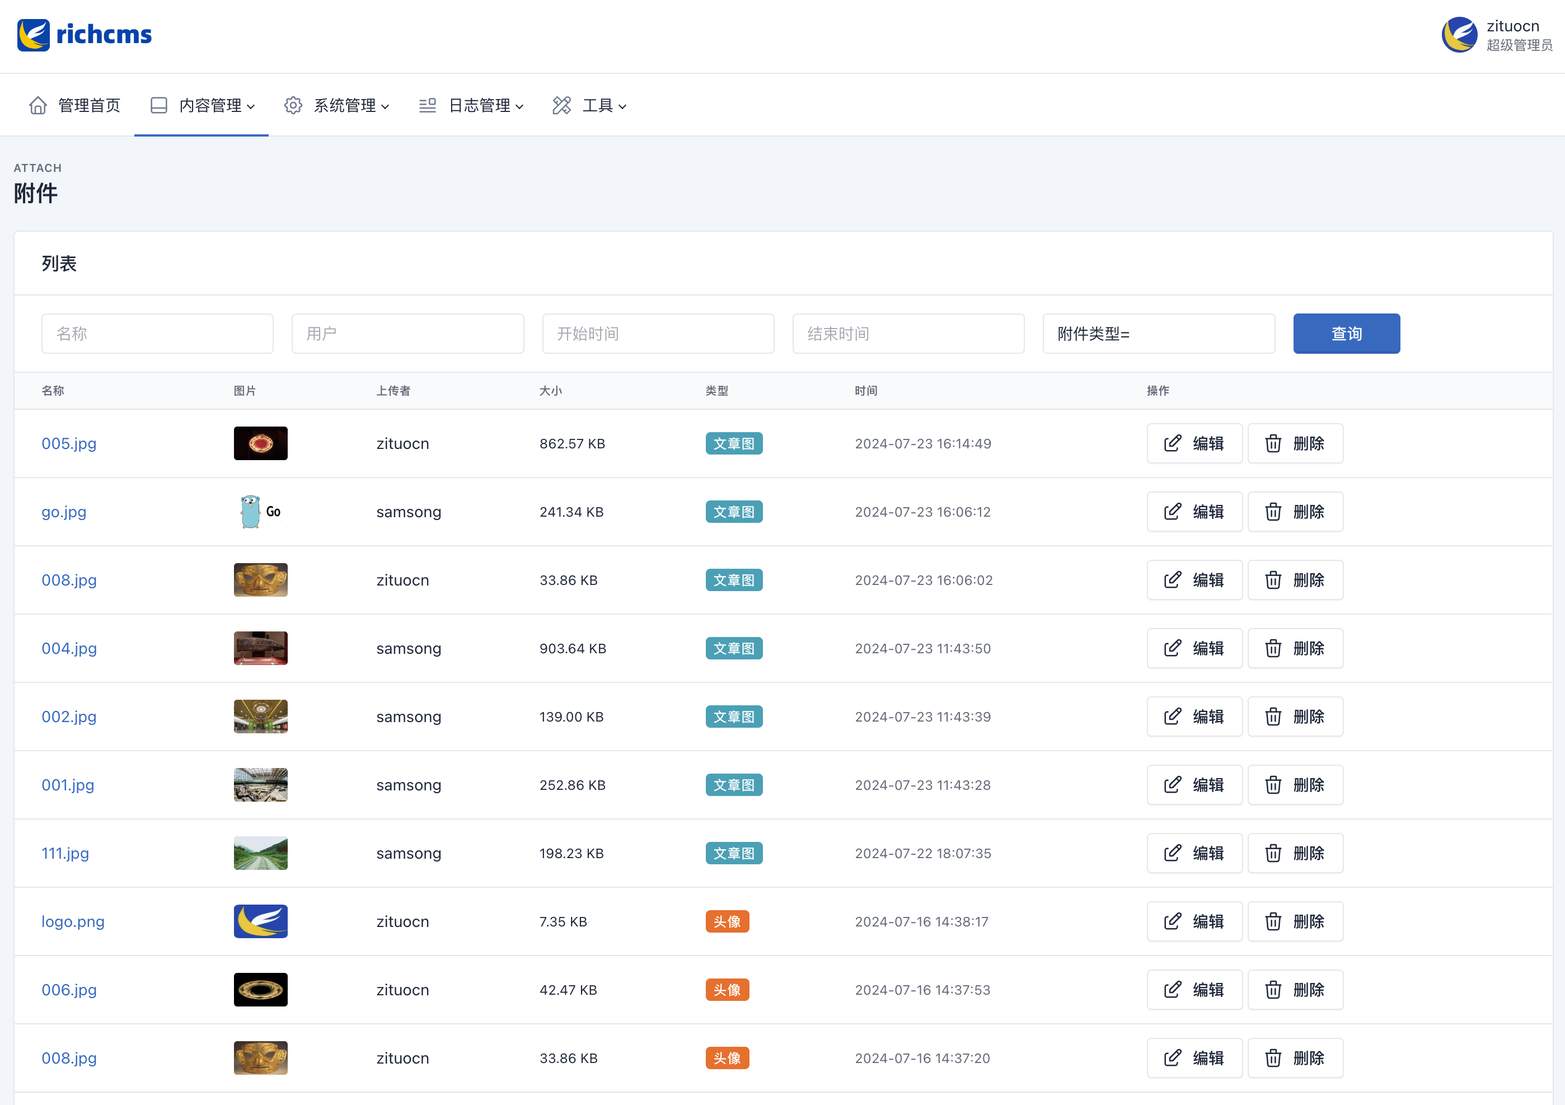This screenshot has height=1105, width=1565.
Task: Click 删除 for the 14:37:20 008.jpg row
Action: 1295,1058
